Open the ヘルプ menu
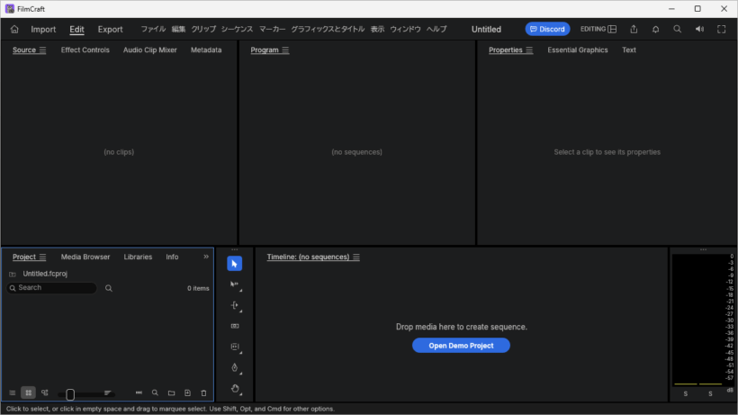Viewport: 738px width, 415px height. coord(436,29)
